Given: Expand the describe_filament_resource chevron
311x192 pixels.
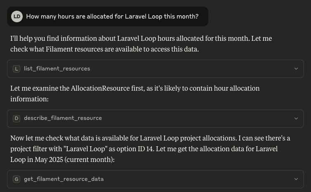Looking at the screenshot, I should point(296,119).
